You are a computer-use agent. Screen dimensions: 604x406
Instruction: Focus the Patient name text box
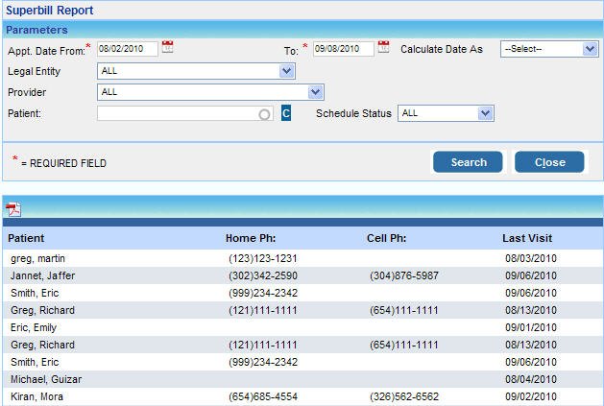[x=178, y=113]
